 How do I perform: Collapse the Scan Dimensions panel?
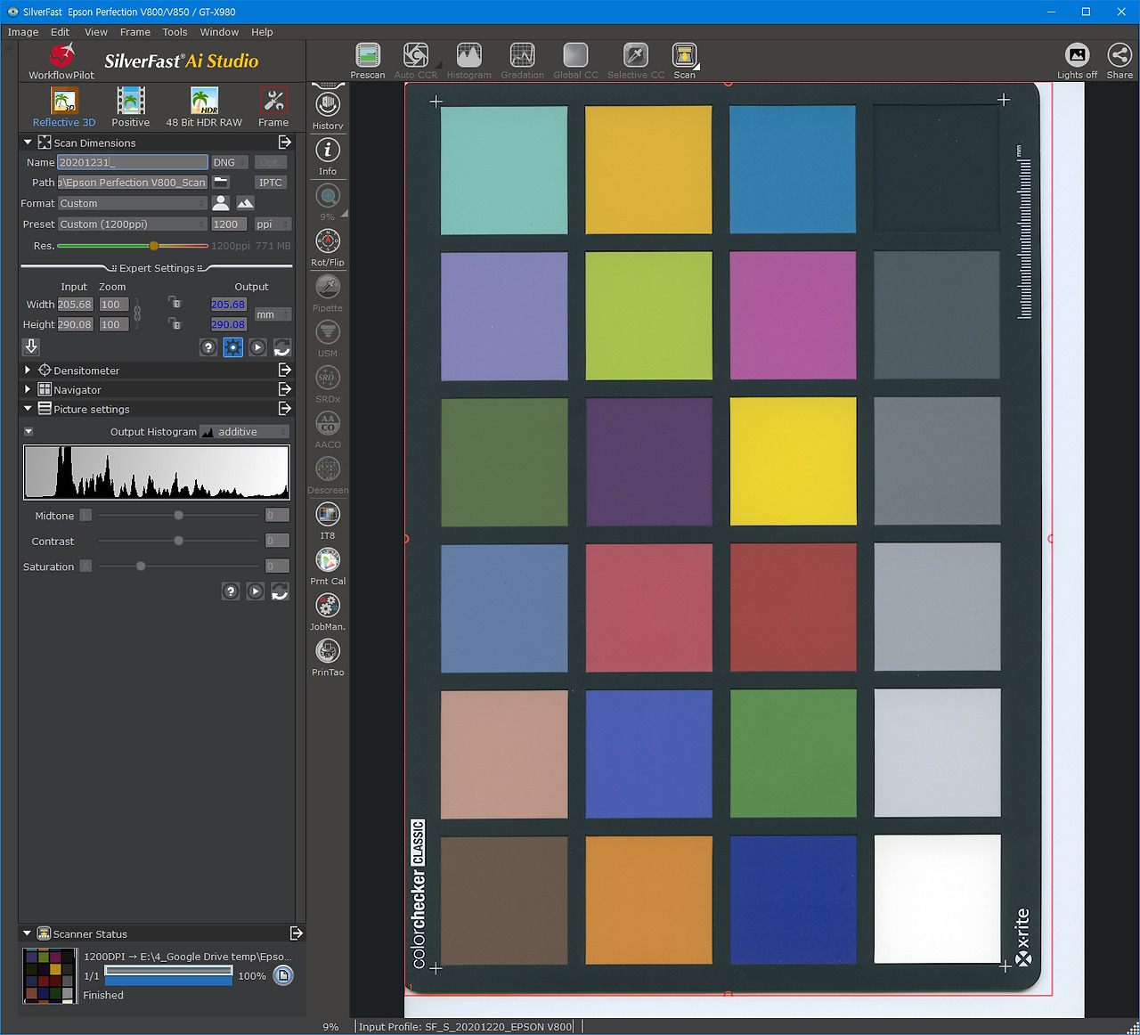[x=28, y=143]
